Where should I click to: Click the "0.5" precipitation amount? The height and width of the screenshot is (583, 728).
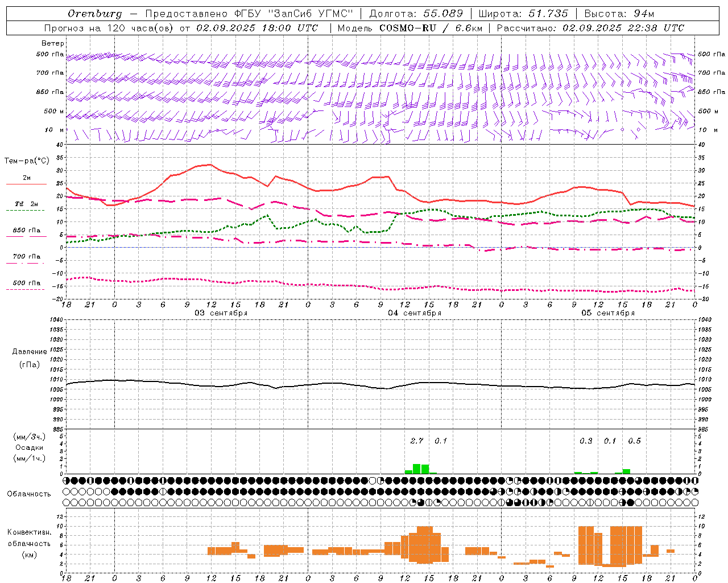[x=634, y=441]
